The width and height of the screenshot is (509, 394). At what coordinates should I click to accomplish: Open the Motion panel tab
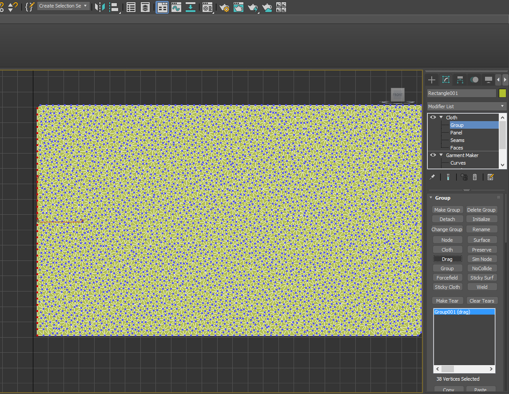(474, 80)
